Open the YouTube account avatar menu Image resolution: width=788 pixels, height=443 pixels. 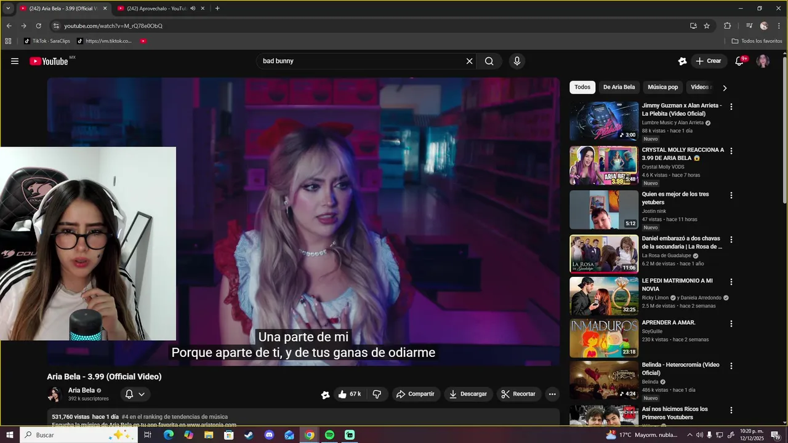coord(763,61)
